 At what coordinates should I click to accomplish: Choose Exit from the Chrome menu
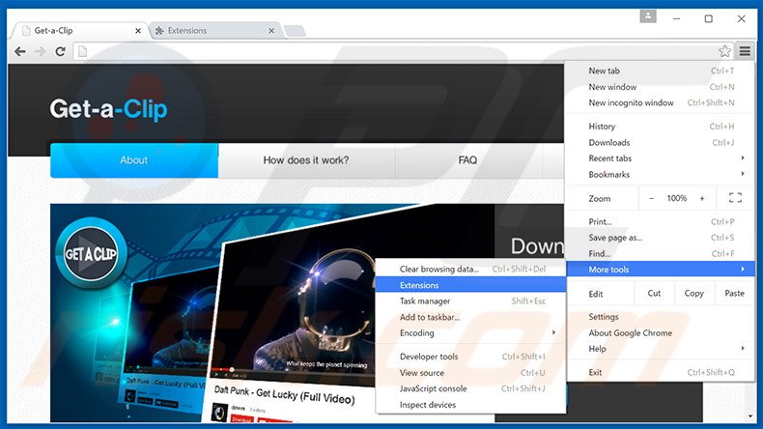click(661, 372)
